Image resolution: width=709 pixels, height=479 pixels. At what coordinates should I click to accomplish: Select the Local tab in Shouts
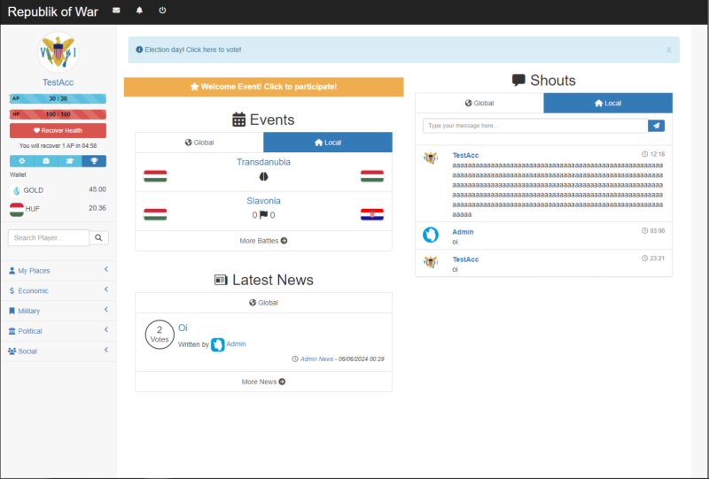608,104
